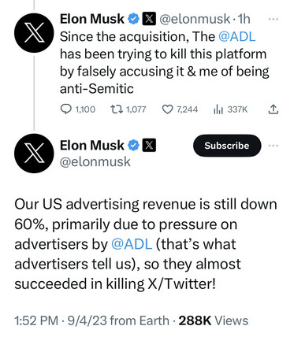This screenshot has height=337, width=294.
Task: Open the @ADL mention in the first tweet
Action: click(236, 36)
